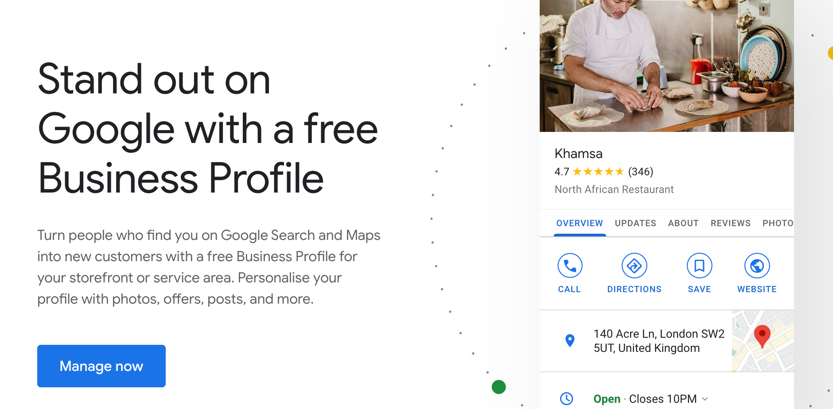This screenshot has width=833, height=409.
Task: Tap the Save bookmark icon
Action: click(699, 266)
